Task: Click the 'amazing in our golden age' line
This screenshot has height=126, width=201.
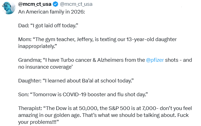Action: tap(103, 115)
